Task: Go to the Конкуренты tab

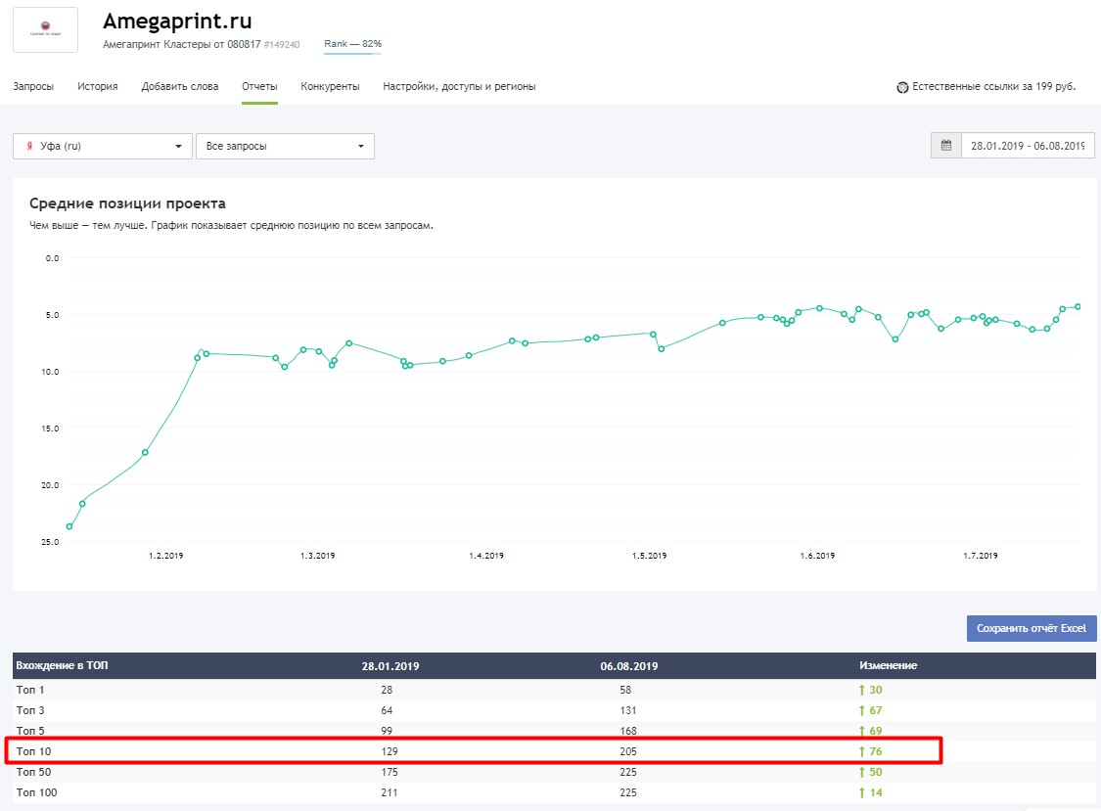Action: [x=330, y=86]
